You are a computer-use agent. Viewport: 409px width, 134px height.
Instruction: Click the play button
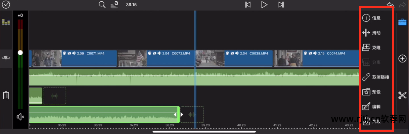point(264,5)
